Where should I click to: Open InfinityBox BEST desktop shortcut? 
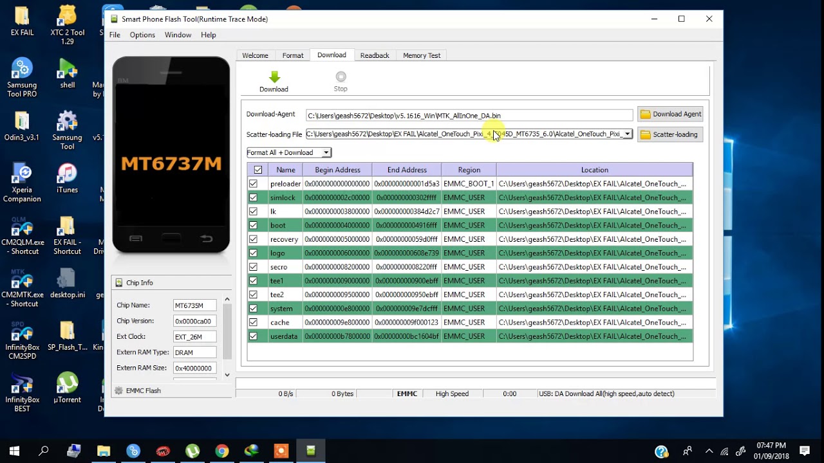coord(22,393)
